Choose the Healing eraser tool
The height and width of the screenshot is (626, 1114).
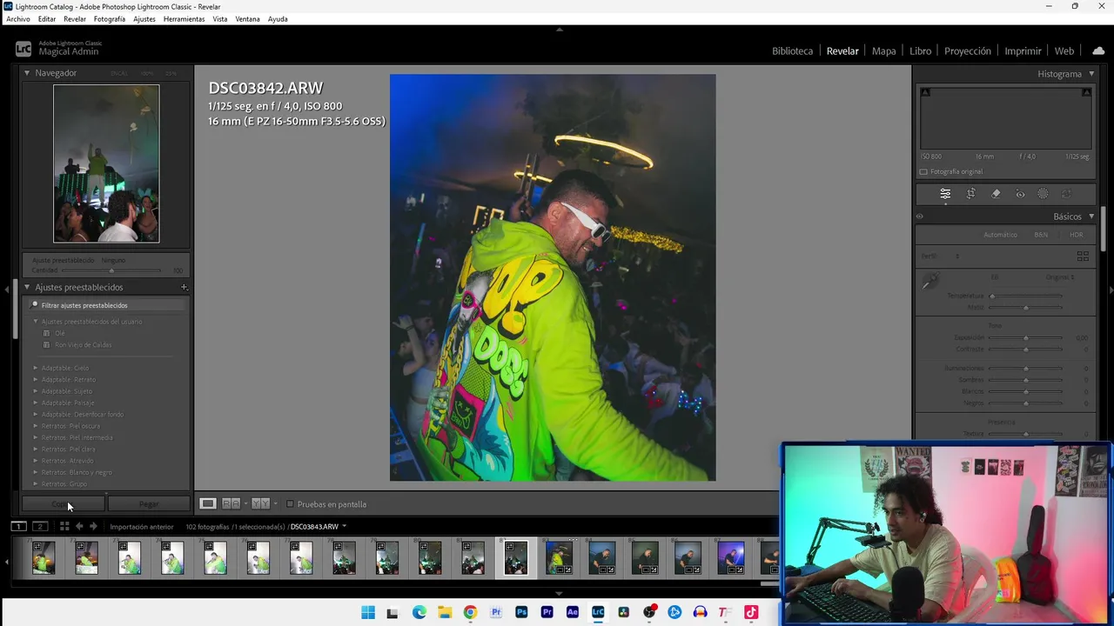click(x=996, y=194)
